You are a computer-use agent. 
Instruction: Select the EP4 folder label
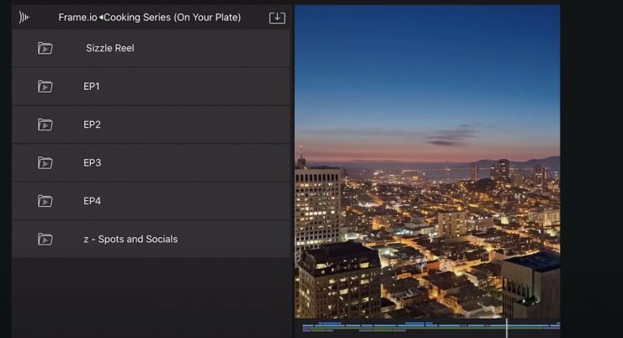coord(92,201)
